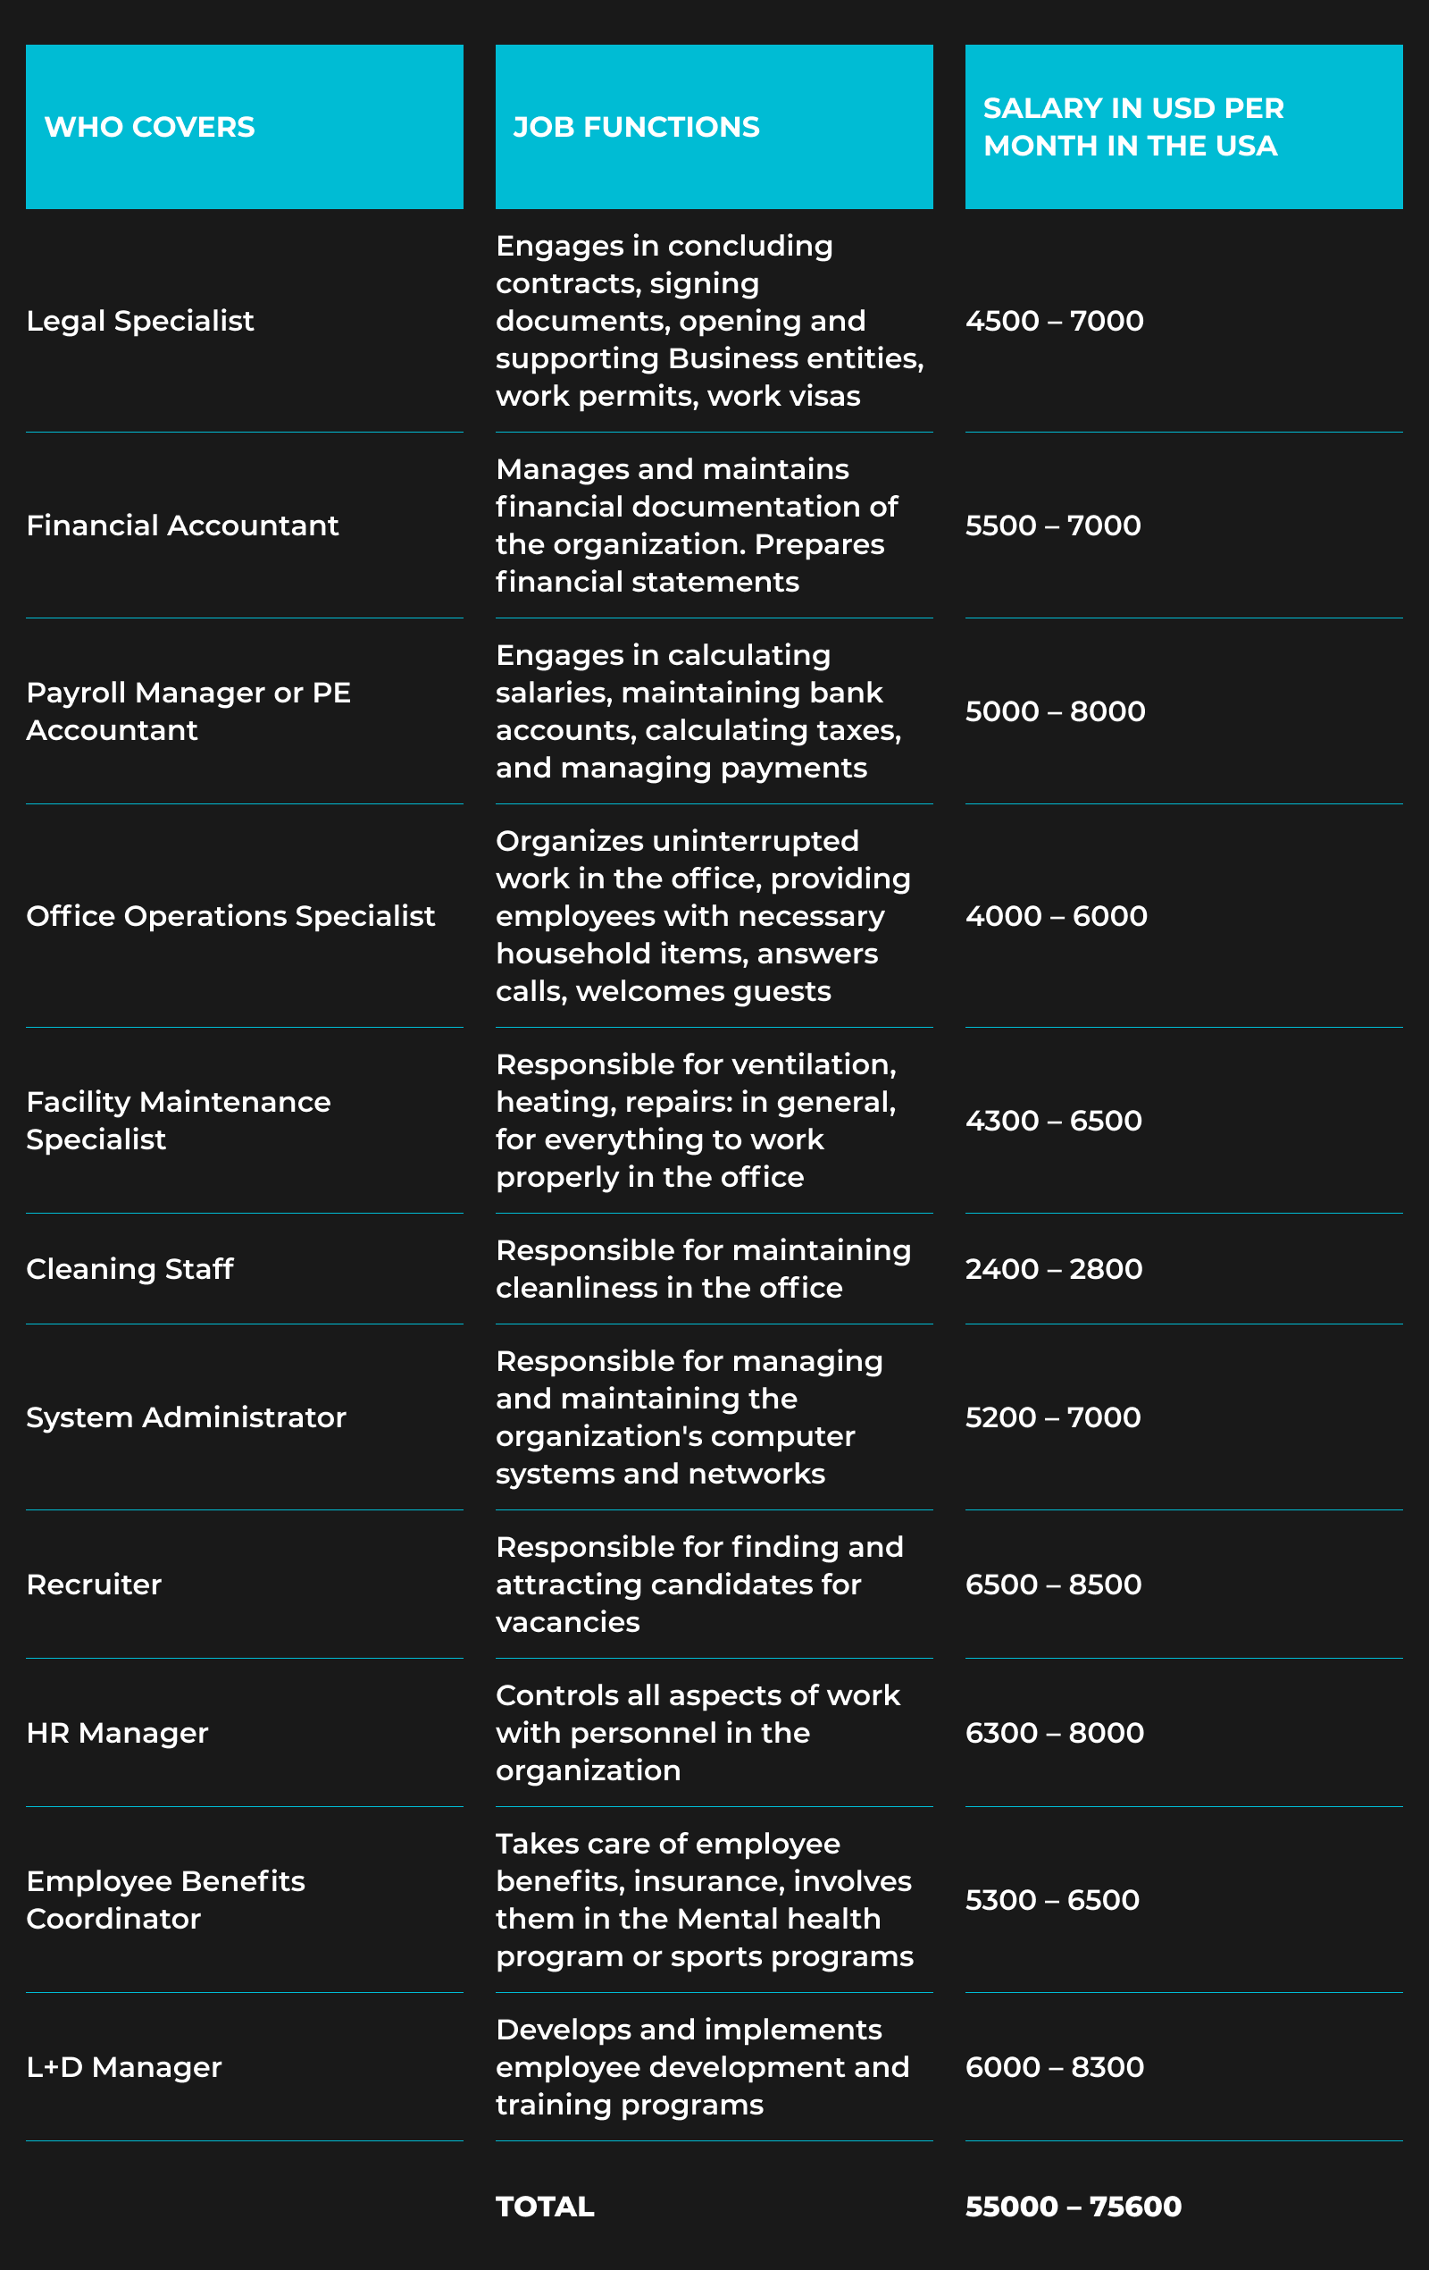
Task: Click the System Administrator row label
Action: pyautogui.click(x=186, y=1417)
